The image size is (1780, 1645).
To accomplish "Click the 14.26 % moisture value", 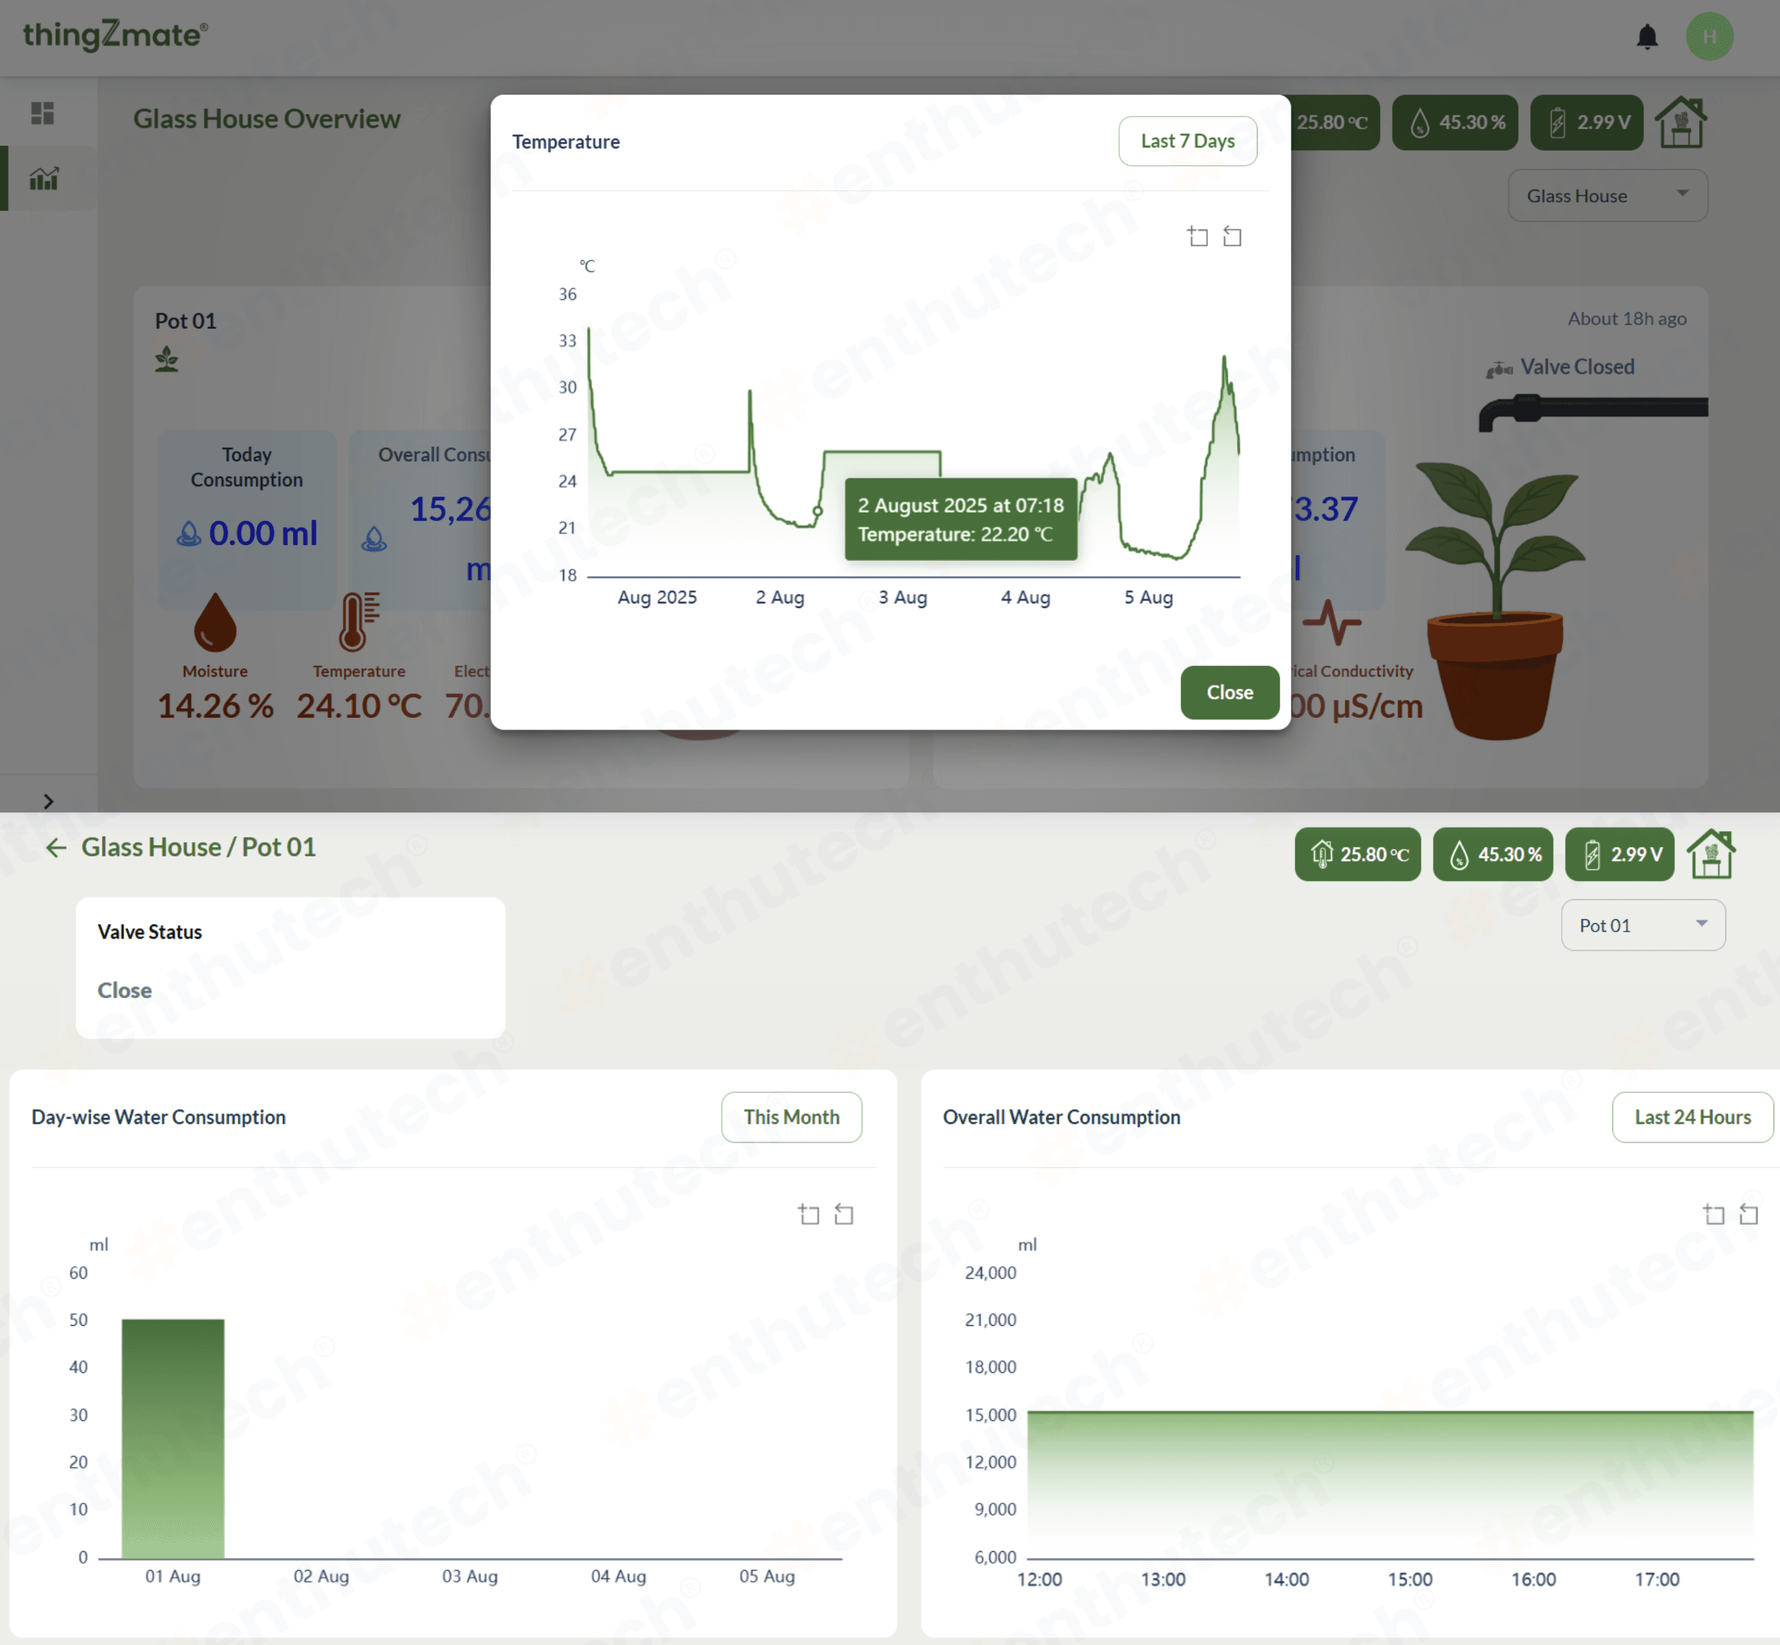I will 216,706.
